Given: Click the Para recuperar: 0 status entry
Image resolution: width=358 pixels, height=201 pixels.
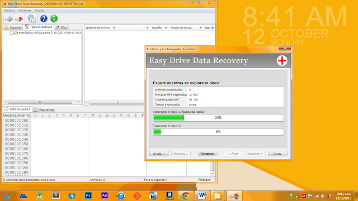Looking at the screenshot, I should pyautogui.click(x=156, y=180).
